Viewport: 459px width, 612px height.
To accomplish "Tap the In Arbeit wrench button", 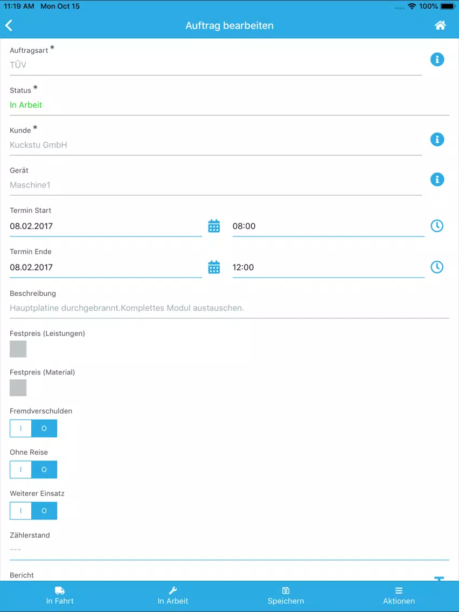I will coord(173,596).
